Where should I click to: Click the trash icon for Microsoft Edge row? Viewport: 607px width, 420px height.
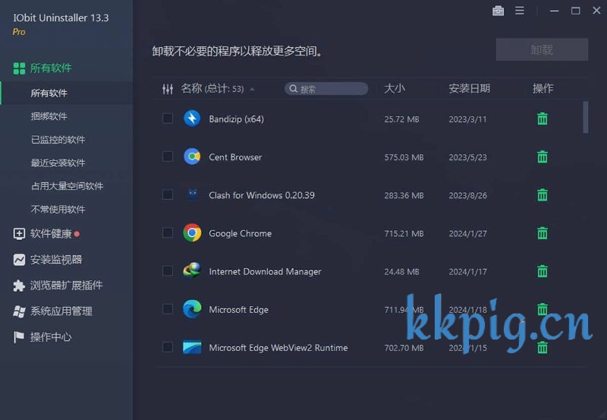(543, 309)
